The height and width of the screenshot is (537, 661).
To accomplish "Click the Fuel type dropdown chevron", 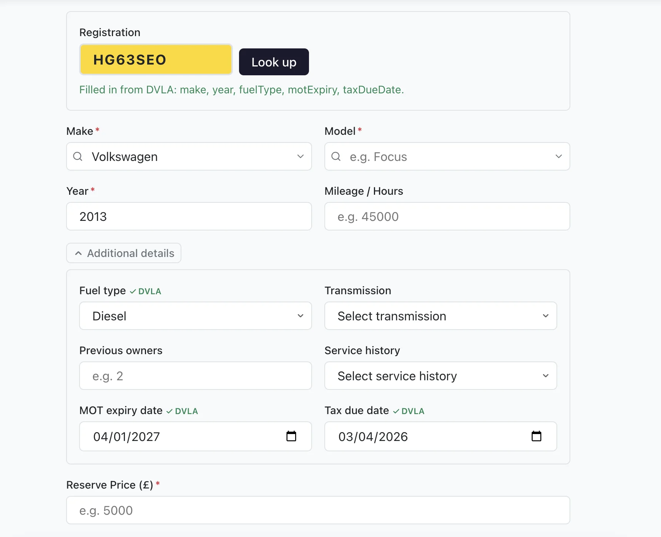I will [301, 316].
